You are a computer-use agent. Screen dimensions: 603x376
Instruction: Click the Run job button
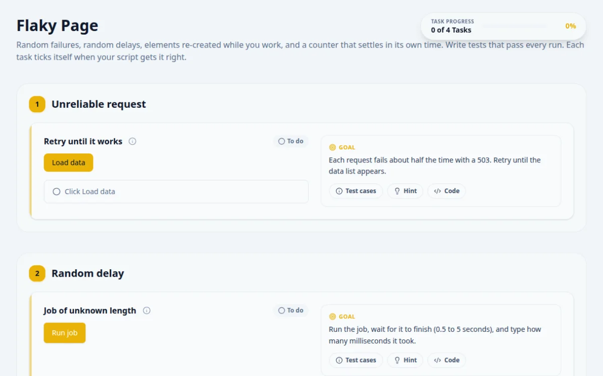pyautogui.click(x=64, y=333)
